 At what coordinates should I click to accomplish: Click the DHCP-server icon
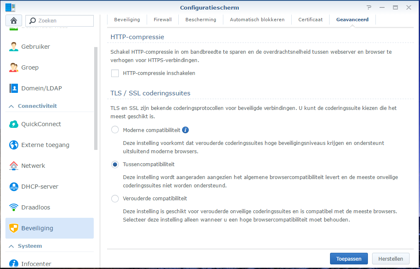(14, 187)
